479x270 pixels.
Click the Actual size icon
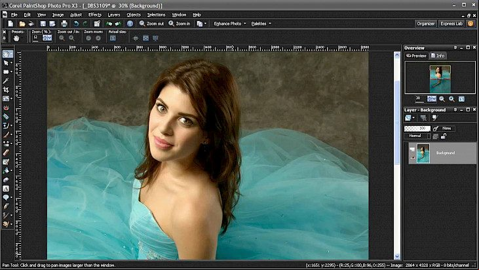(x=113, y=38)
